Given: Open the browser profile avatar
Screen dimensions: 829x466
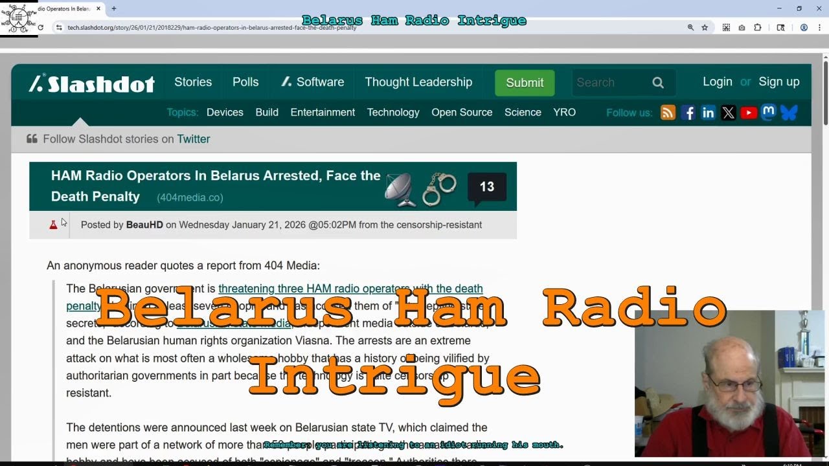Looking at the screenshot, I should coord(804,28).
